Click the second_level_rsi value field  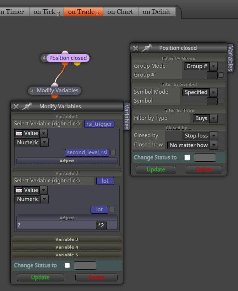tap(87, 152)
